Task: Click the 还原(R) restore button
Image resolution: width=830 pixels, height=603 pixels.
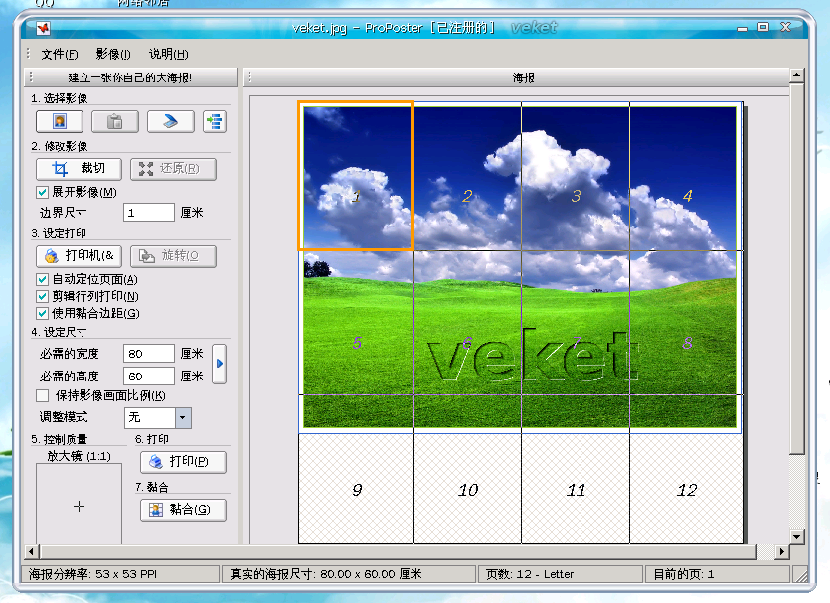Action: pos(173,169)
